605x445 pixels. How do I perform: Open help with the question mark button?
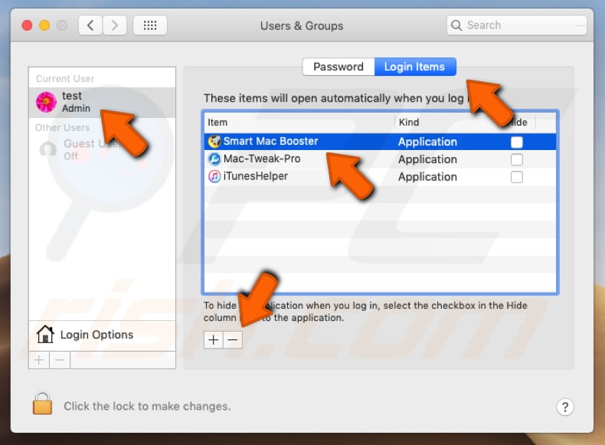click(x=565, y=407)
